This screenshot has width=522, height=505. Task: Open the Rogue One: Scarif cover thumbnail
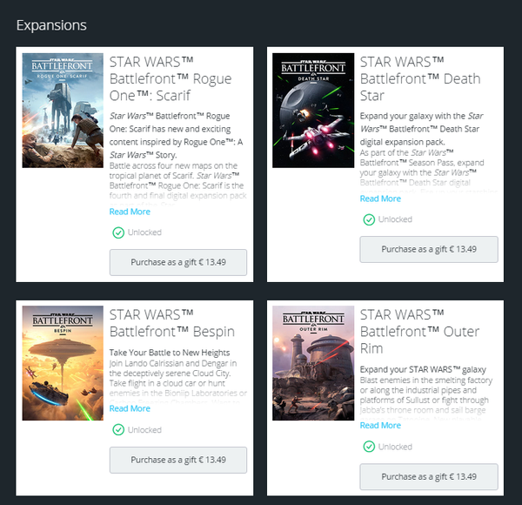click(x=63, y=111)
